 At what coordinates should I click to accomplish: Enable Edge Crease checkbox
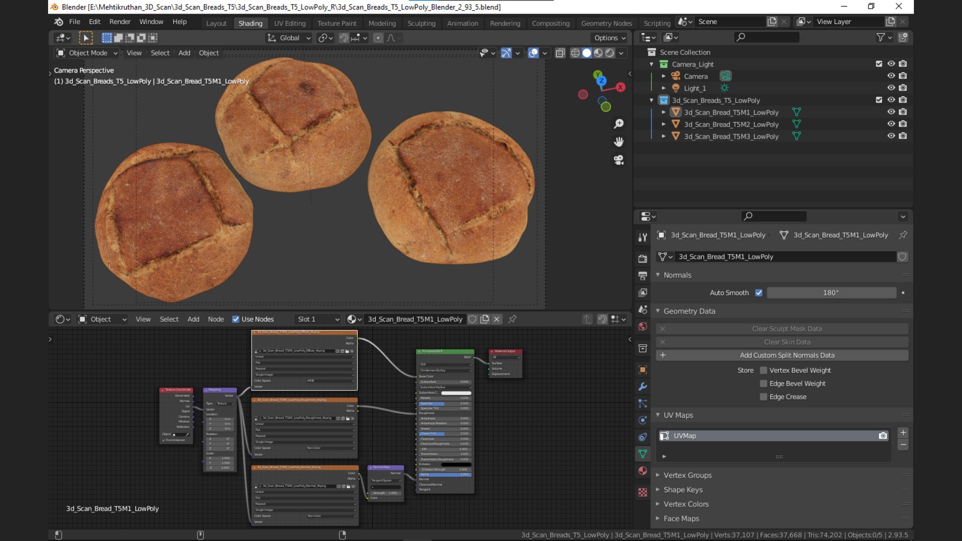click(764, 397)
